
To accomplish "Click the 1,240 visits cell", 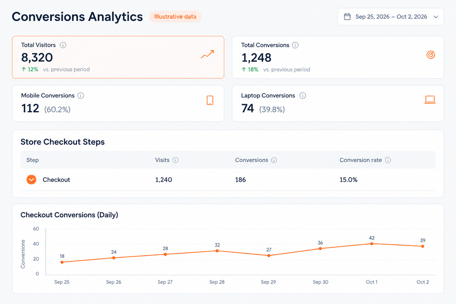I will (163, 180).
